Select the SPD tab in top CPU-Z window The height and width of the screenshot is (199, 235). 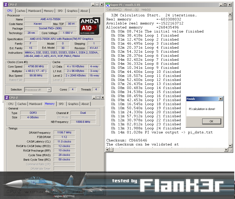click(x=60, y=11)
